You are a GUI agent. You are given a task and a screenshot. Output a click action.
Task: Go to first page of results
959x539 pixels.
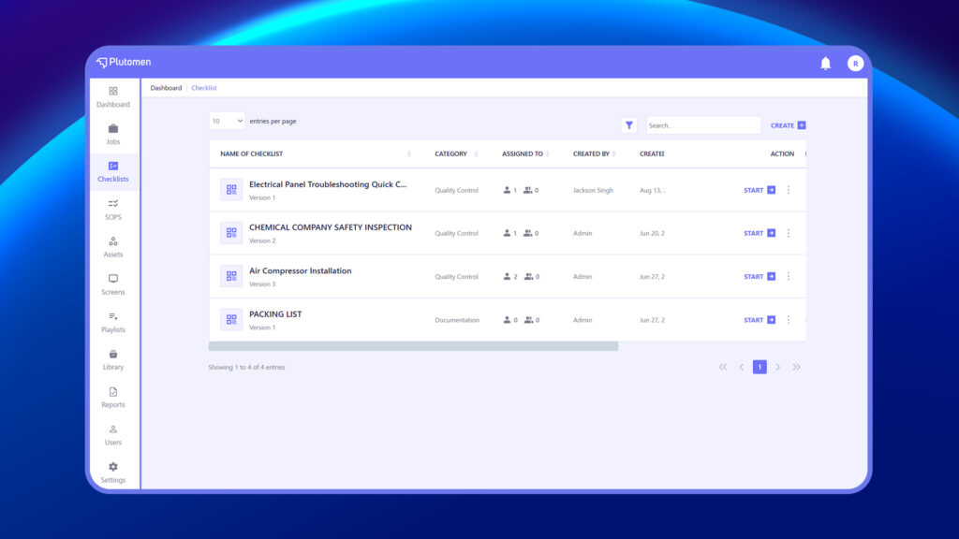[723, 367]
